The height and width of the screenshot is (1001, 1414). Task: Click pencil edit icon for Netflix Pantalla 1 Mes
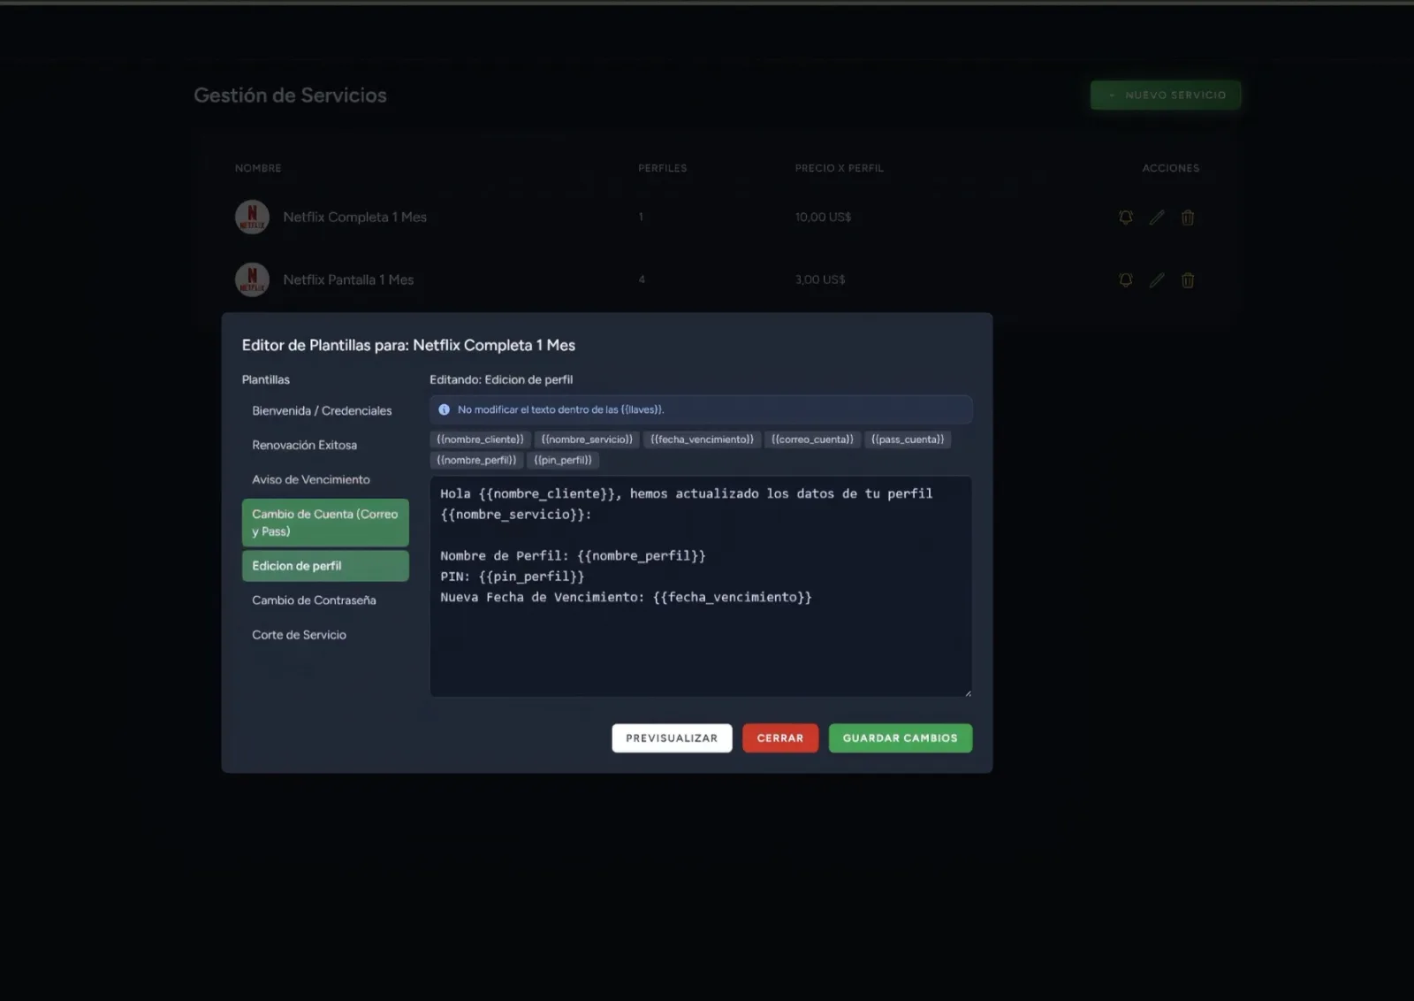(1157, 279)
